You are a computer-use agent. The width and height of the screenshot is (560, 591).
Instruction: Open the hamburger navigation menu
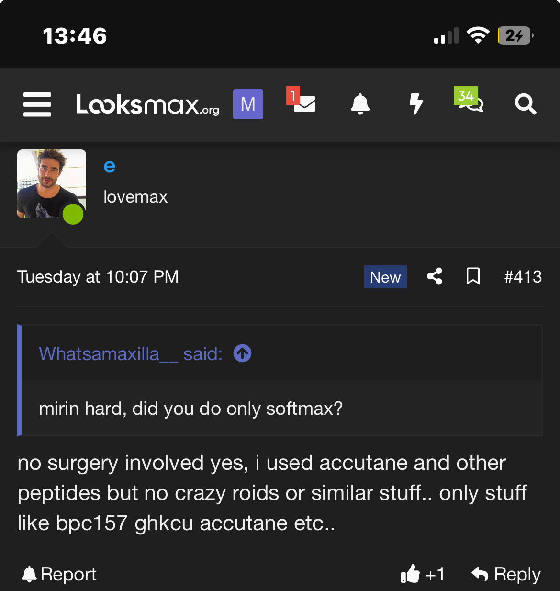(37, 104)
